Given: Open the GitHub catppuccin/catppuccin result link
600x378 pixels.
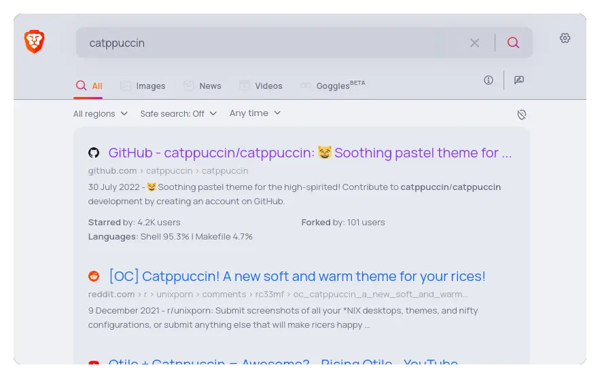Looking at the screenshot, I should point(310,153).
